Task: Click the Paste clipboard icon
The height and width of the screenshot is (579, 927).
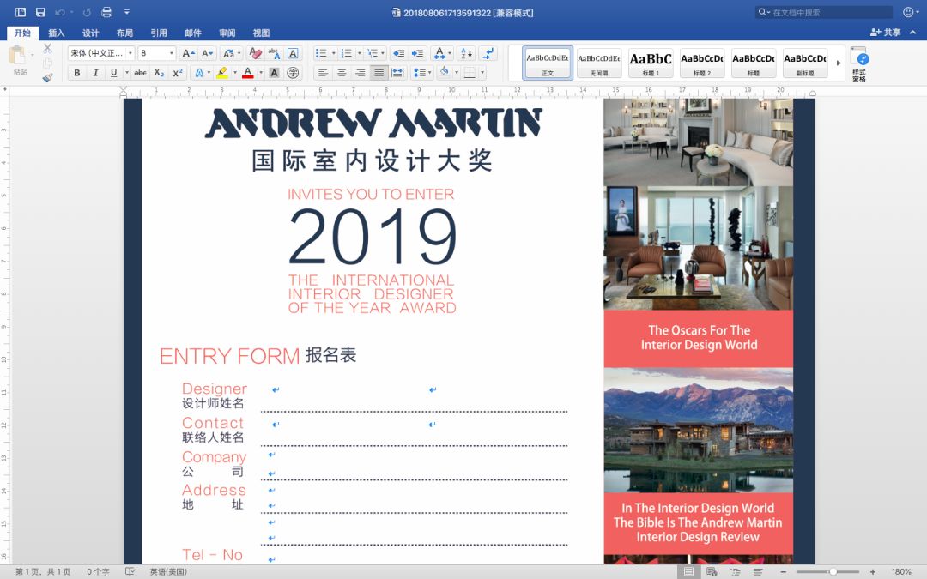Action: pos(18,56)
